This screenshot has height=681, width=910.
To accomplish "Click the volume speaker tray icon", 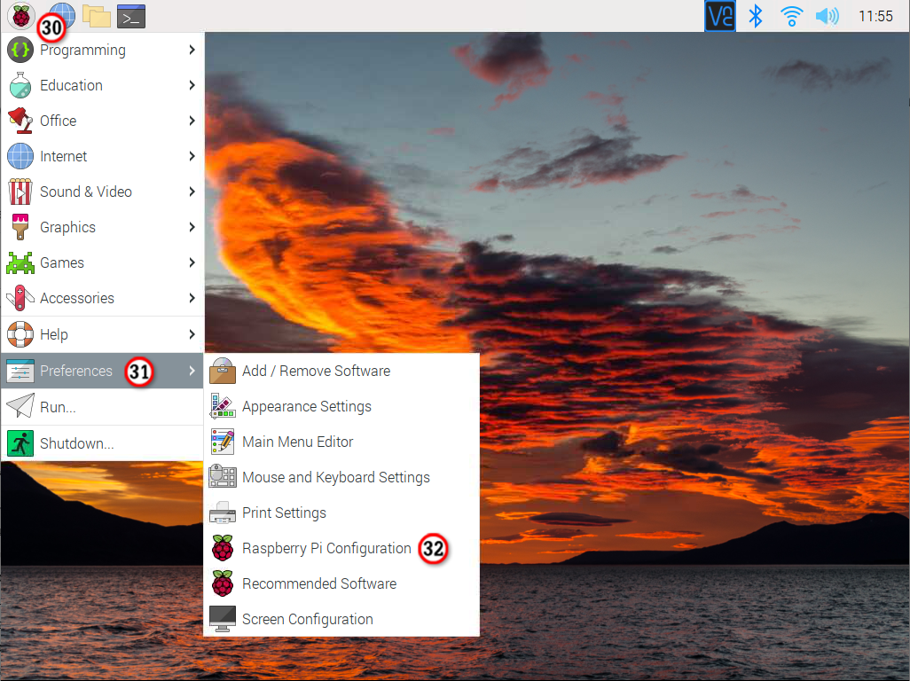I will pyautogui.click(x=827, y=16).
